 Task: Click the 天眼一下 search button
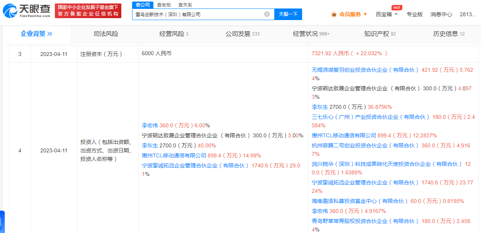pos(288,14)
